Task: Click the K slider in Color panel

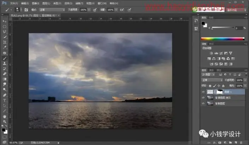Action: tap(223, 27)
